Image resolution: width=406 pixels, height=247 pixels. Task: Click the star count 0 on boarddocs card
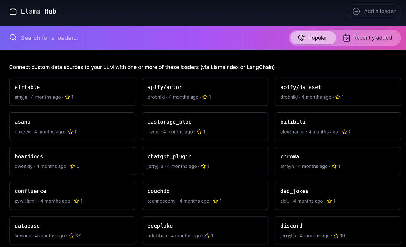(x=78, y=166)
